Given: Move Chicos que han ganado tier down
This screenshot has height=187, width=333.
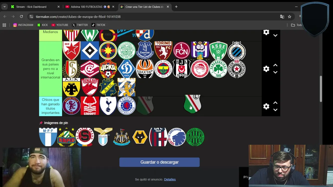Looking at the screenshot, I should coord(275,110).
